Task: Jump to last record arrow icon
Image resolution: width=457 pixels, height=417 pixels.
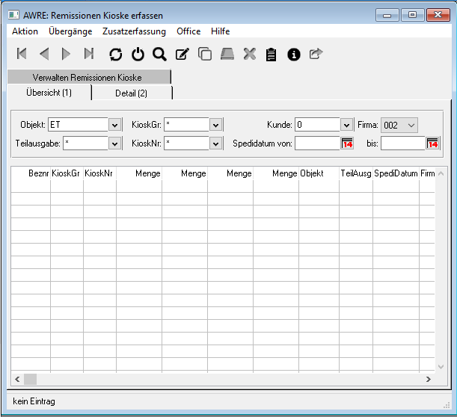Action: tap(89, 54)
